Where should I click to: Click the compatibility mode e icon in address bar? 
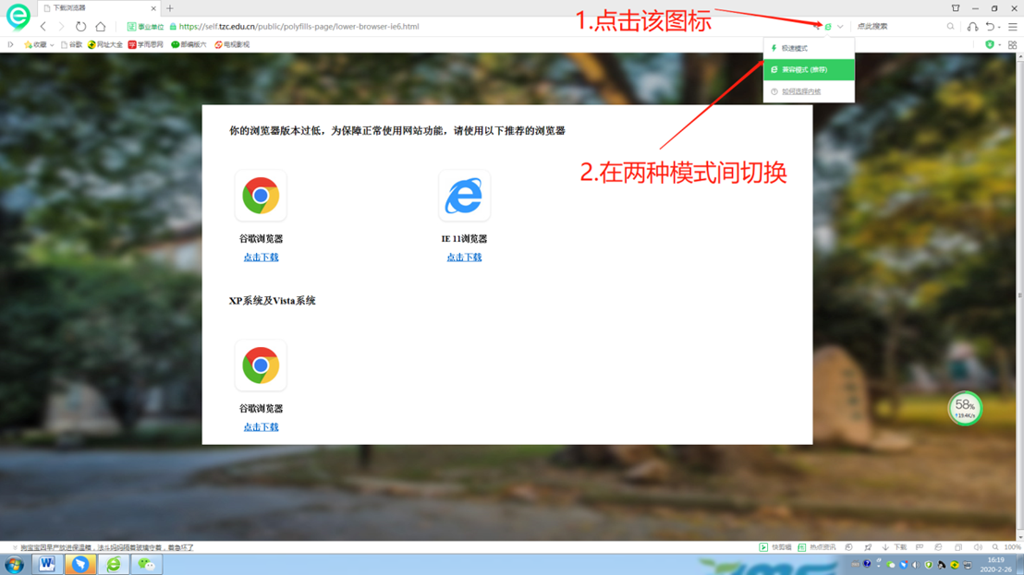(828, 27)
